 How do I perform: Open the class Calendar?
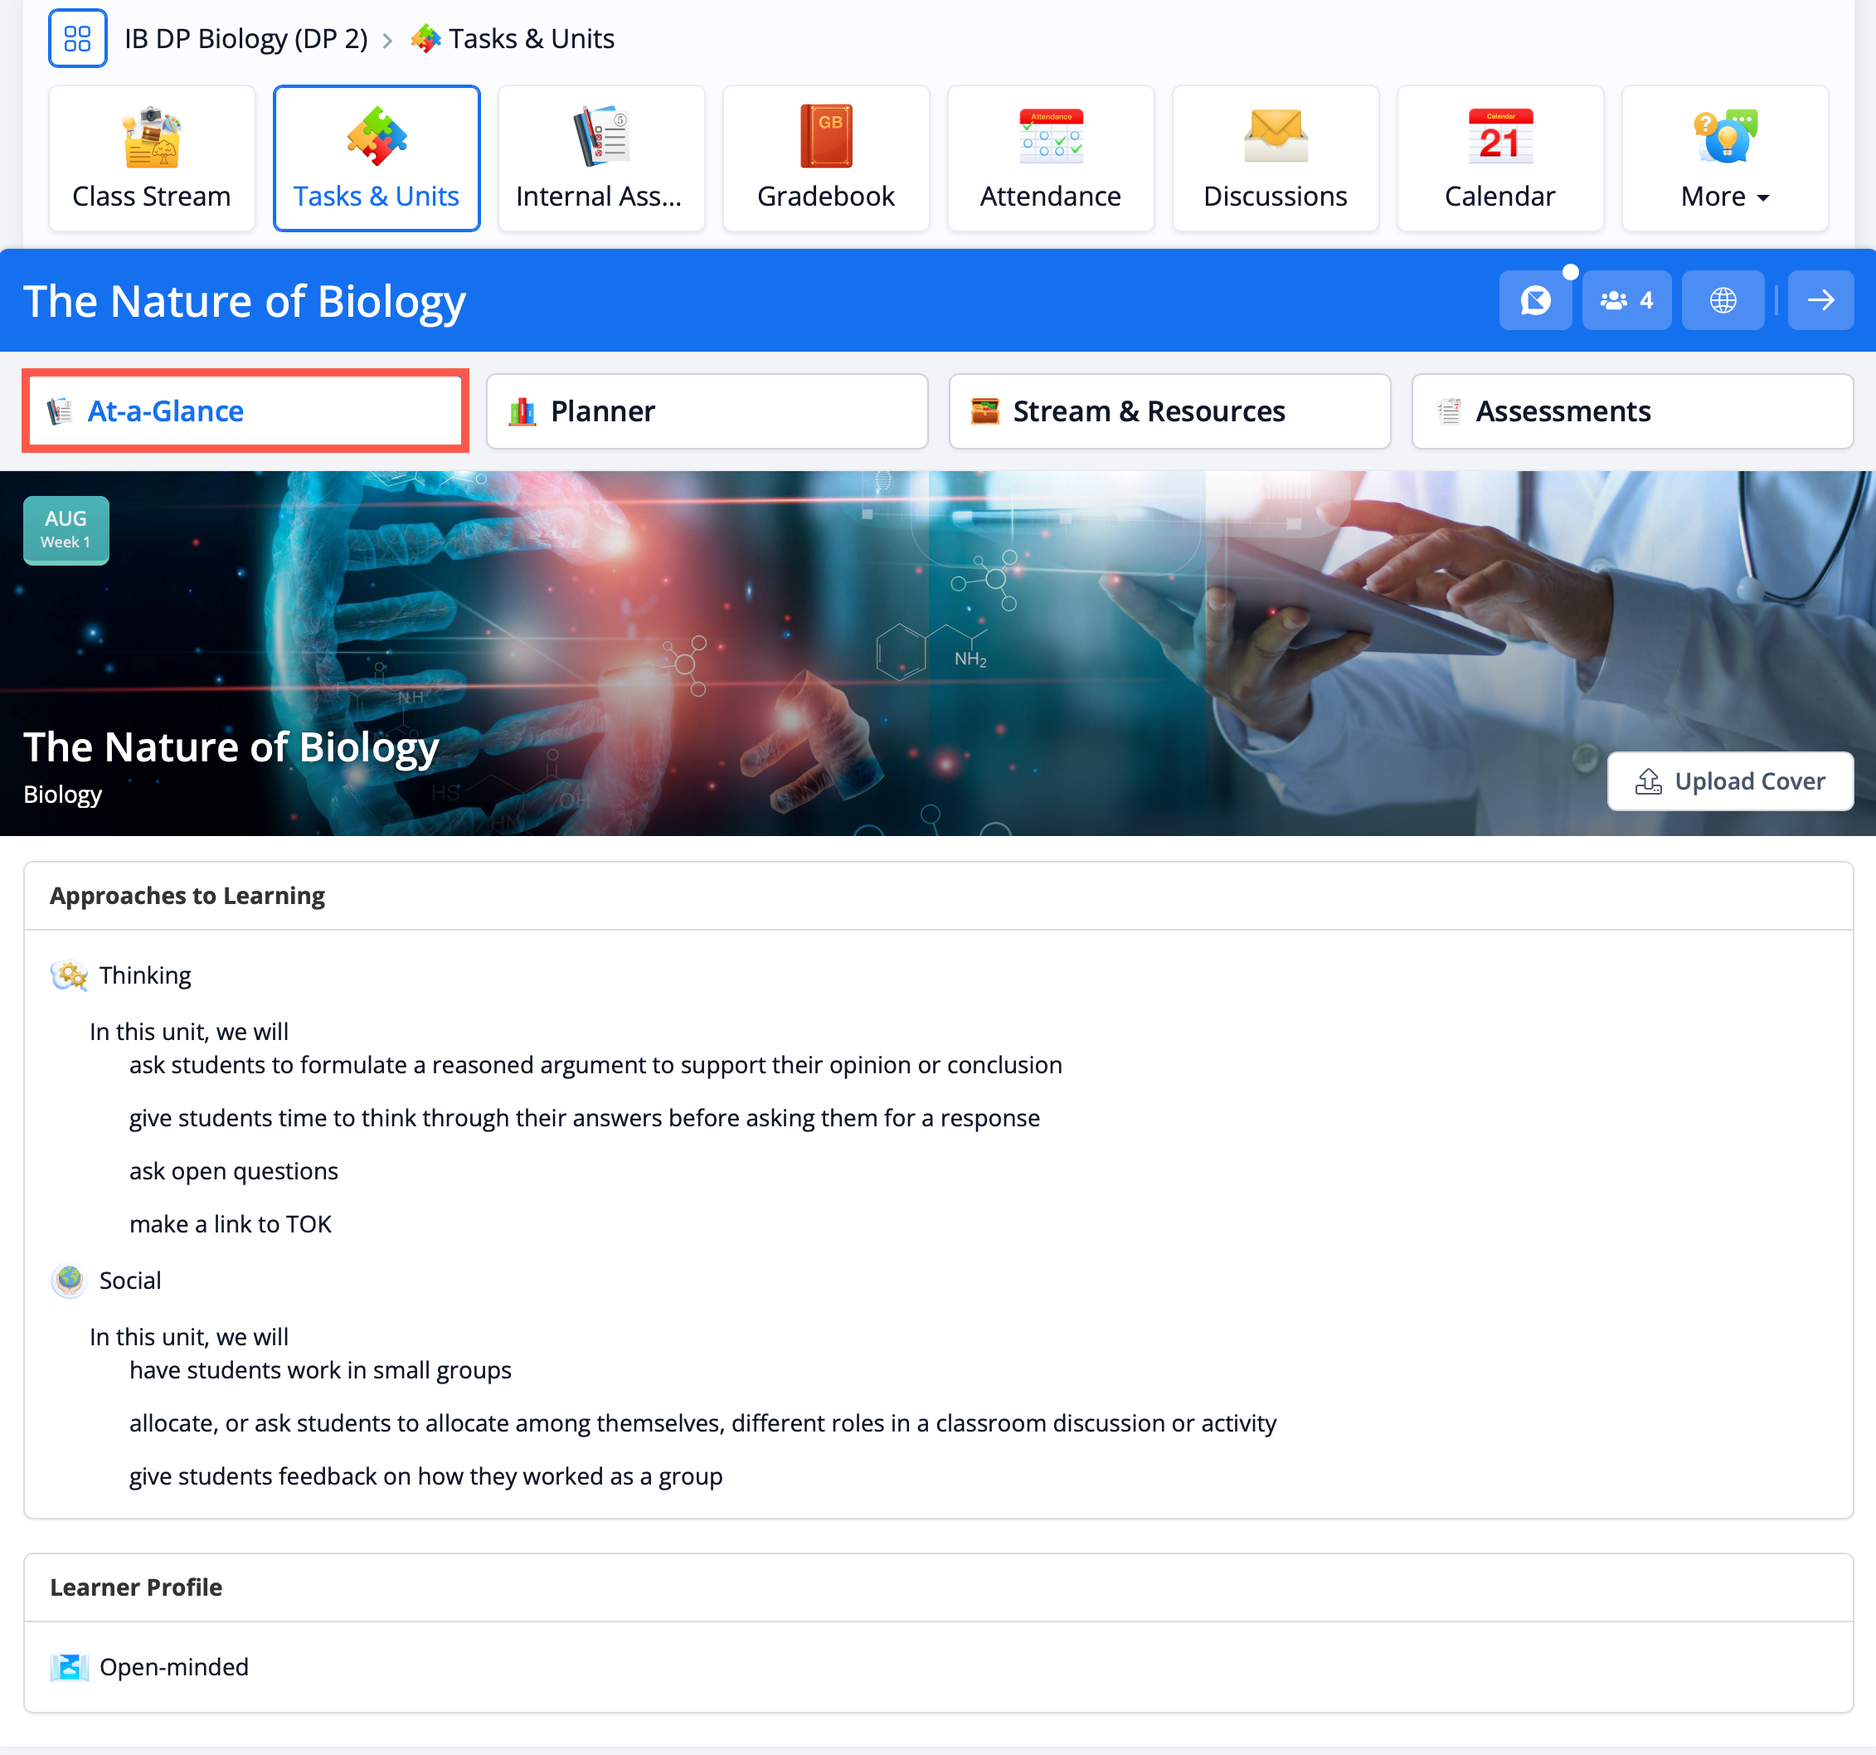click(1499, 158)
